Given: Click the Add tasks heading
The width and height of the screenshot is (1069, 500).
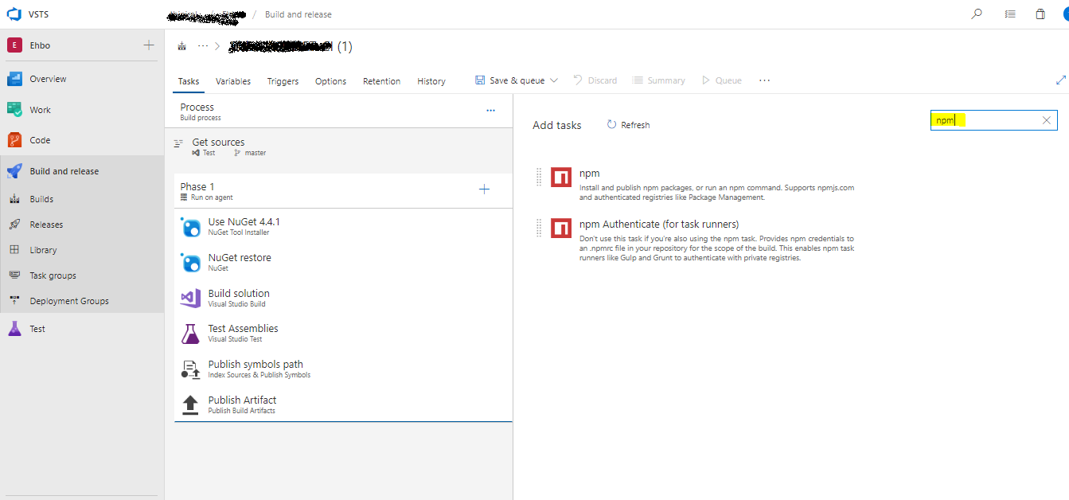Looking at the screenshot, I should (557, 125).
